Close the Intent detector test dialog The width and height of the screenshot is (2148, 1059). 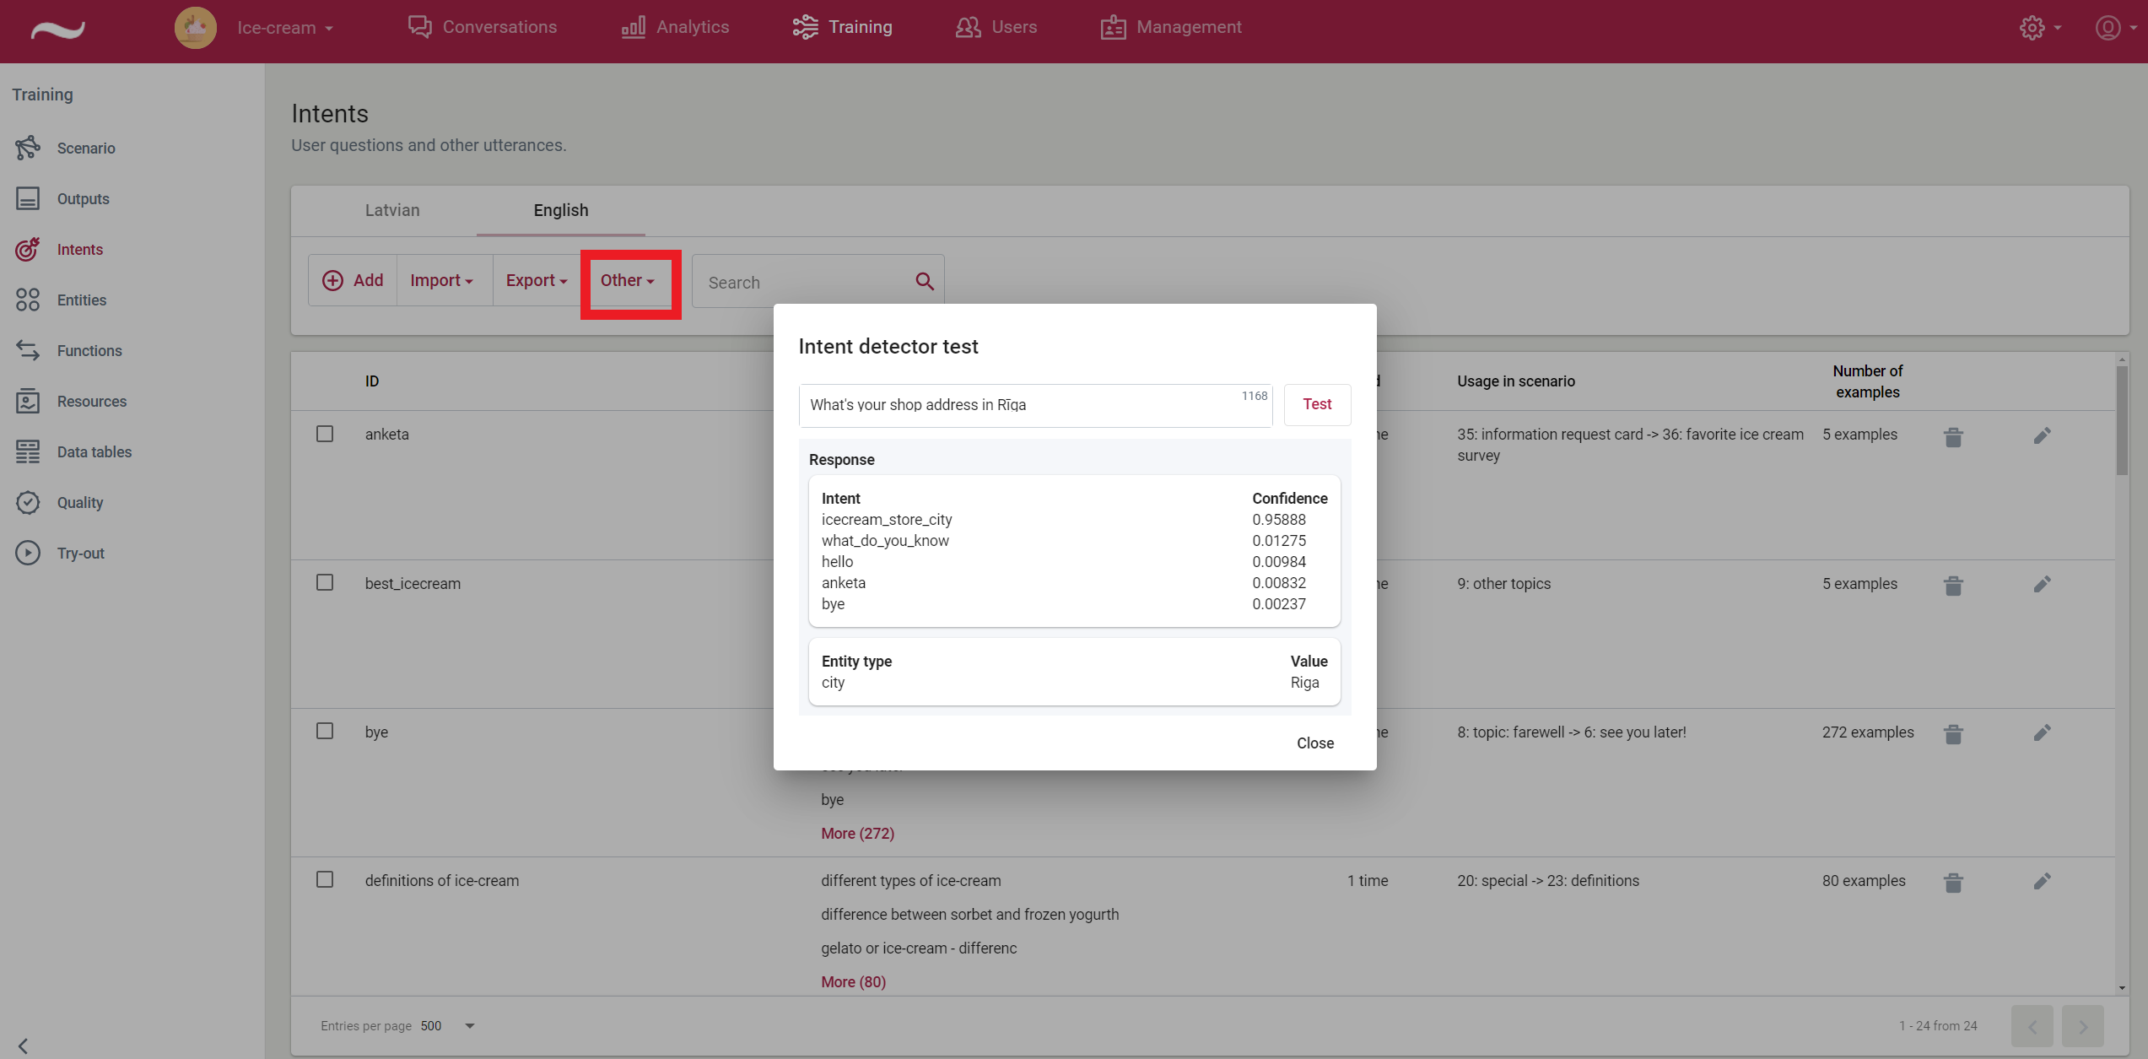pyautogui.click(x=1314, y=743)
